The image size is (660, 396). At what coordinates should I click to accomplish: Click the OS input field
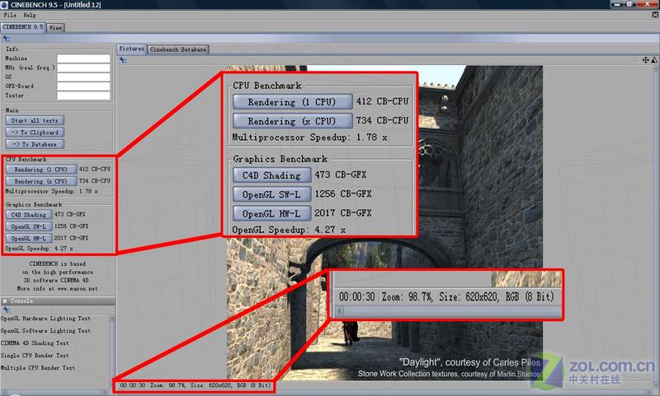(83, 77)
